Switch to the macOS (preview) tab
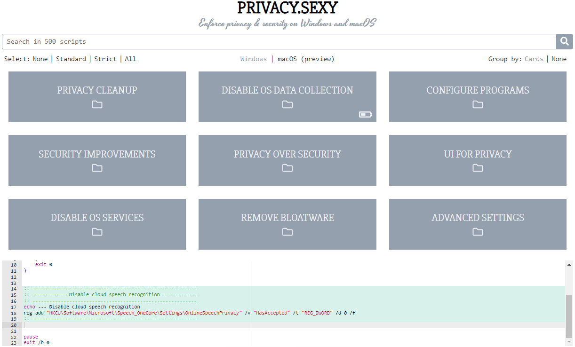The image size is (575, 347). click(306, 59)
